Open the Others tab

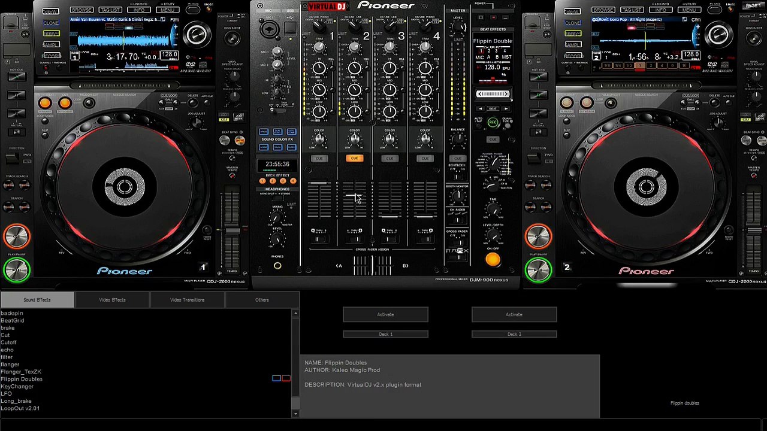click(262, 300)
